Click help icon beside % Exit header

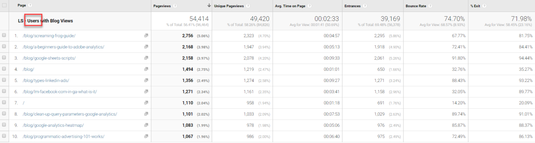pyautogui.click(x=484, y=6)
